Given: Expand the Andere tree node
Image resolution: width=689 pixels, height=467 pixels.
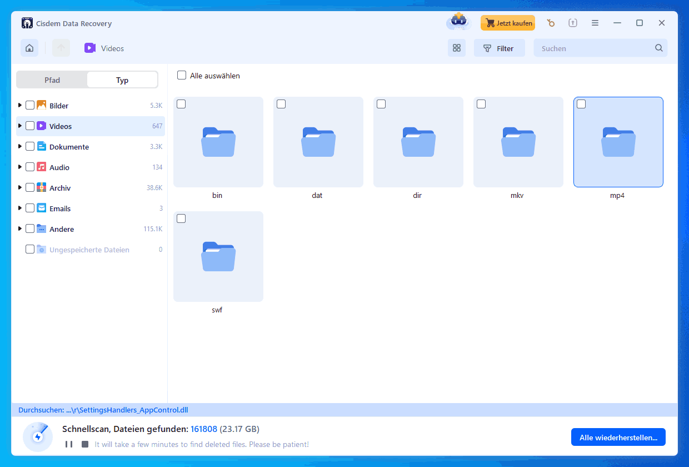Looking at the screenshot, I should click(x=20, y=228).
